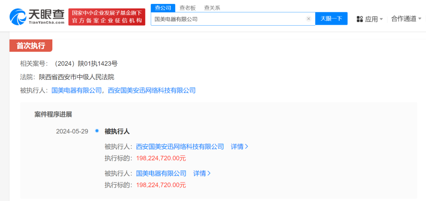Click the 天眼一下 search button
This screenshot has width=426, height=201.
(331, 19)
